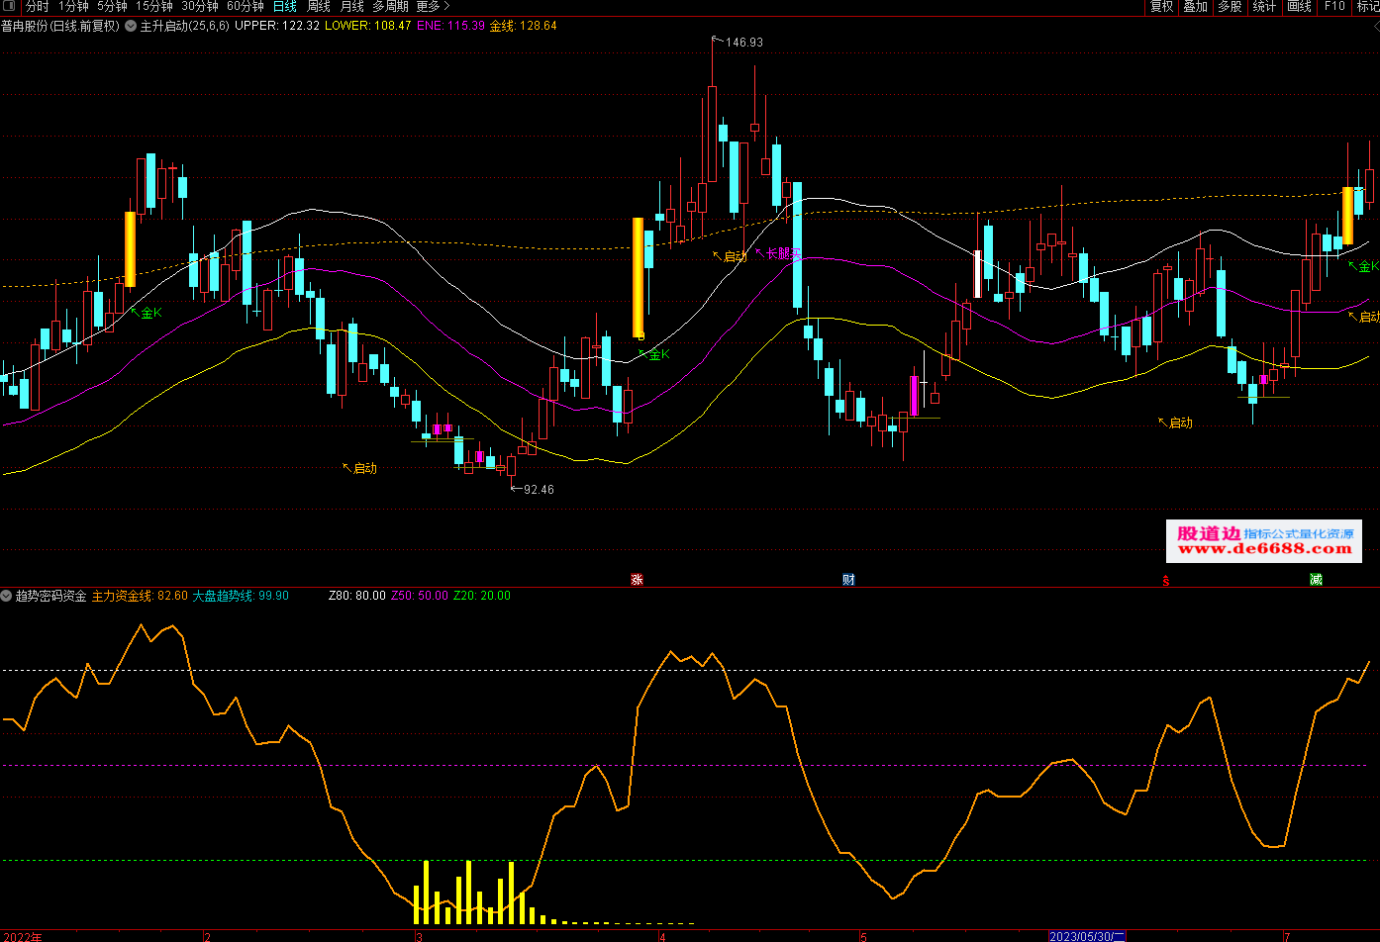Activate the 画线 drawing tool
The image size is (1380, 942).
coord(1299,7)
